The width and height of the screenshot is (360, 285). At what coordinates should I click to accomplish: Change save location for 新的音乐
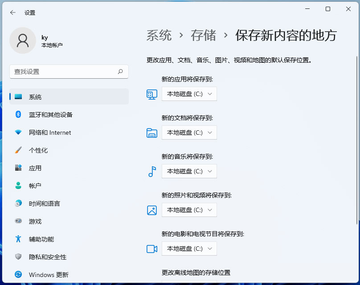point(189,171)
